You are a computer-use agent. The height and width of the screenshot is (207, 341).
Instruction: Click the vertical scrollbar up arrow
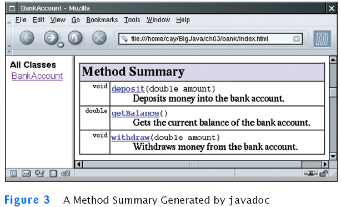pyautogui.click(x=333, y=60)
